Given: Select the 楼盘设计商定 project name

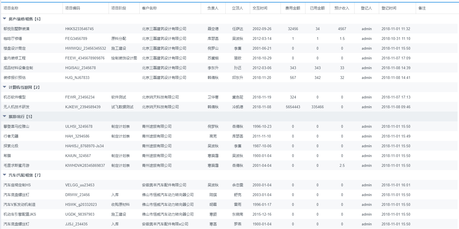Looking at the screenshot, I should point(15,48).
